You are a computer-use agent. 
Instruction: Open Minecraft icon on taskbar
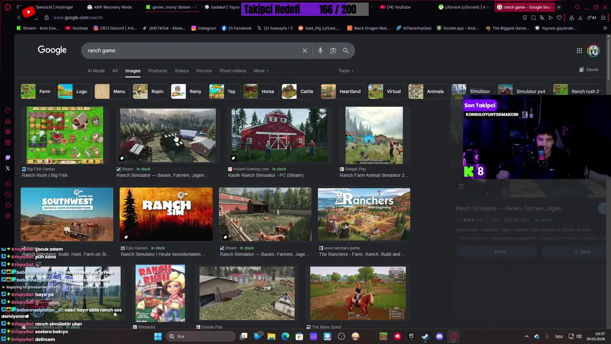(x=383, y=336)
